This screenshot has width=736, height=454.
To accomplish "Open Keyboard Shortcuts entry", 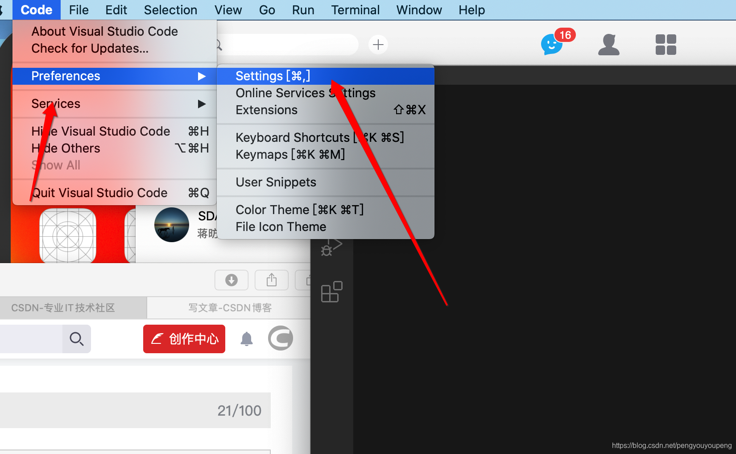I will click(x=325, y=137).
